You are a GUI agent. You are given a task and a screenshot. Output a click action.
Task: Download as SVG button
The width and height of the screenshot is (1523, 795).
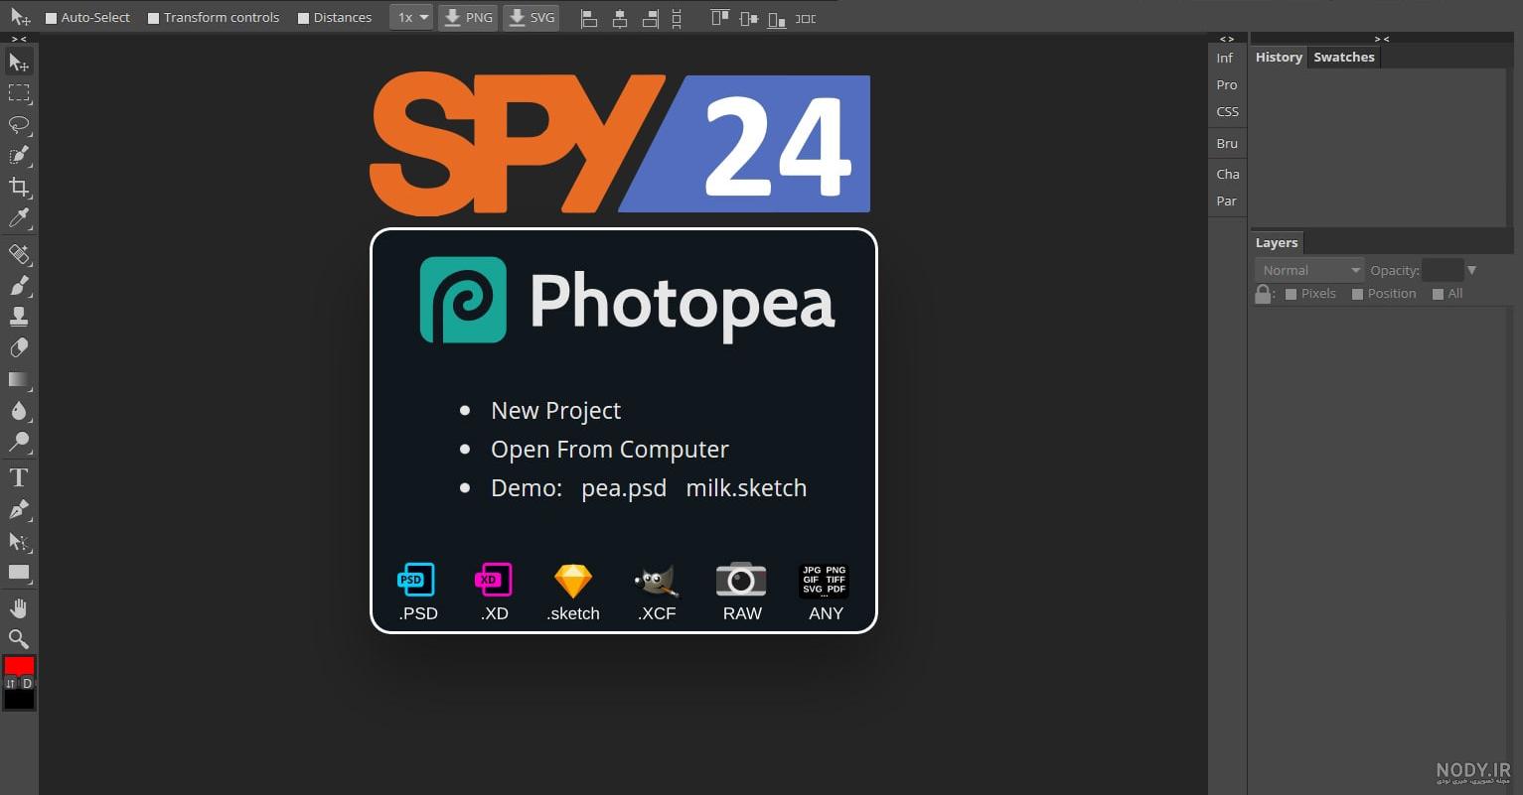(532, 18)
